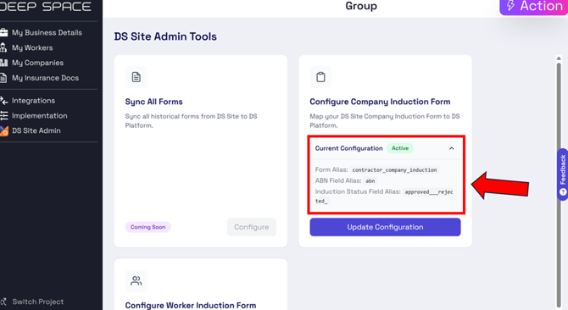The height and width of the screenshot is (310, 568).
Task: Click the Deep Space logo
Action: (x=45, y=6)
